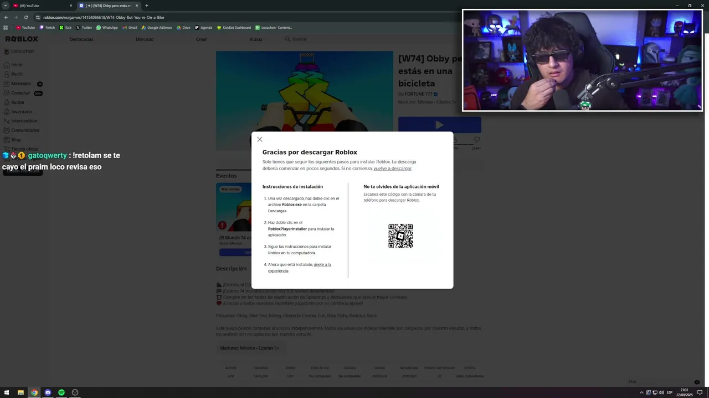Click the 'vuelve a descargar' link
The height and width of the screenshot is (398, 709).
pyautogui.click(x=392, y=169)
